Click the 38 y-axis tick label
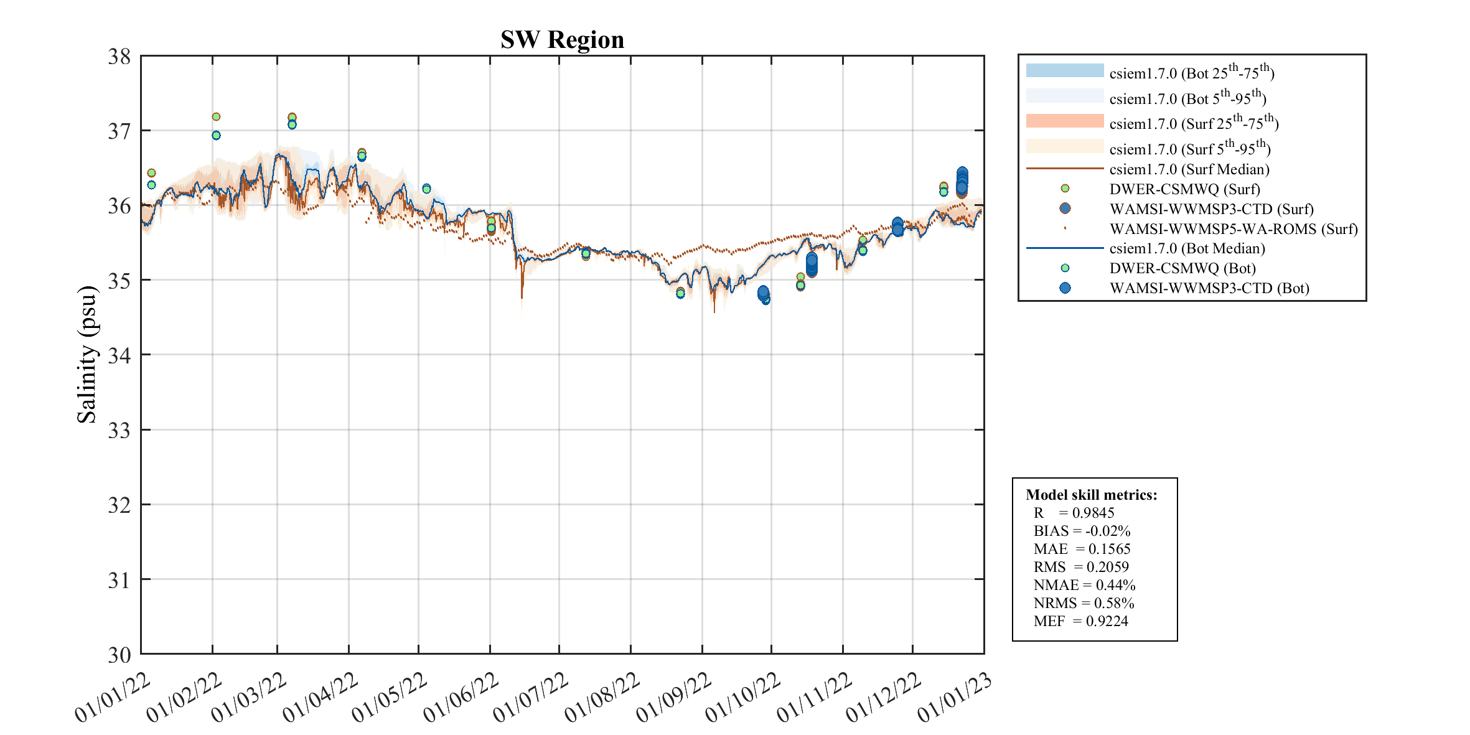 tap(119, 57)
